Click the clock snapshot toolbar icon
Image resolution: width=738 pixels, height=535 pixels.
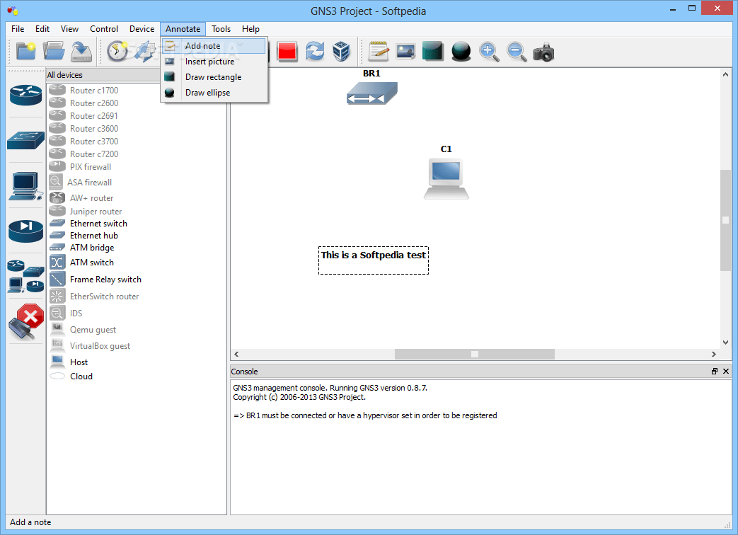pos(117,51)
